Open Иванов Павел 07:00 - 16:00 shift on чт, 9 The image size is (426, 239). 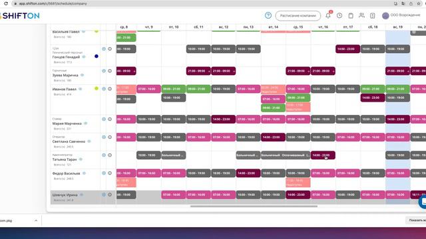point(148,89)
